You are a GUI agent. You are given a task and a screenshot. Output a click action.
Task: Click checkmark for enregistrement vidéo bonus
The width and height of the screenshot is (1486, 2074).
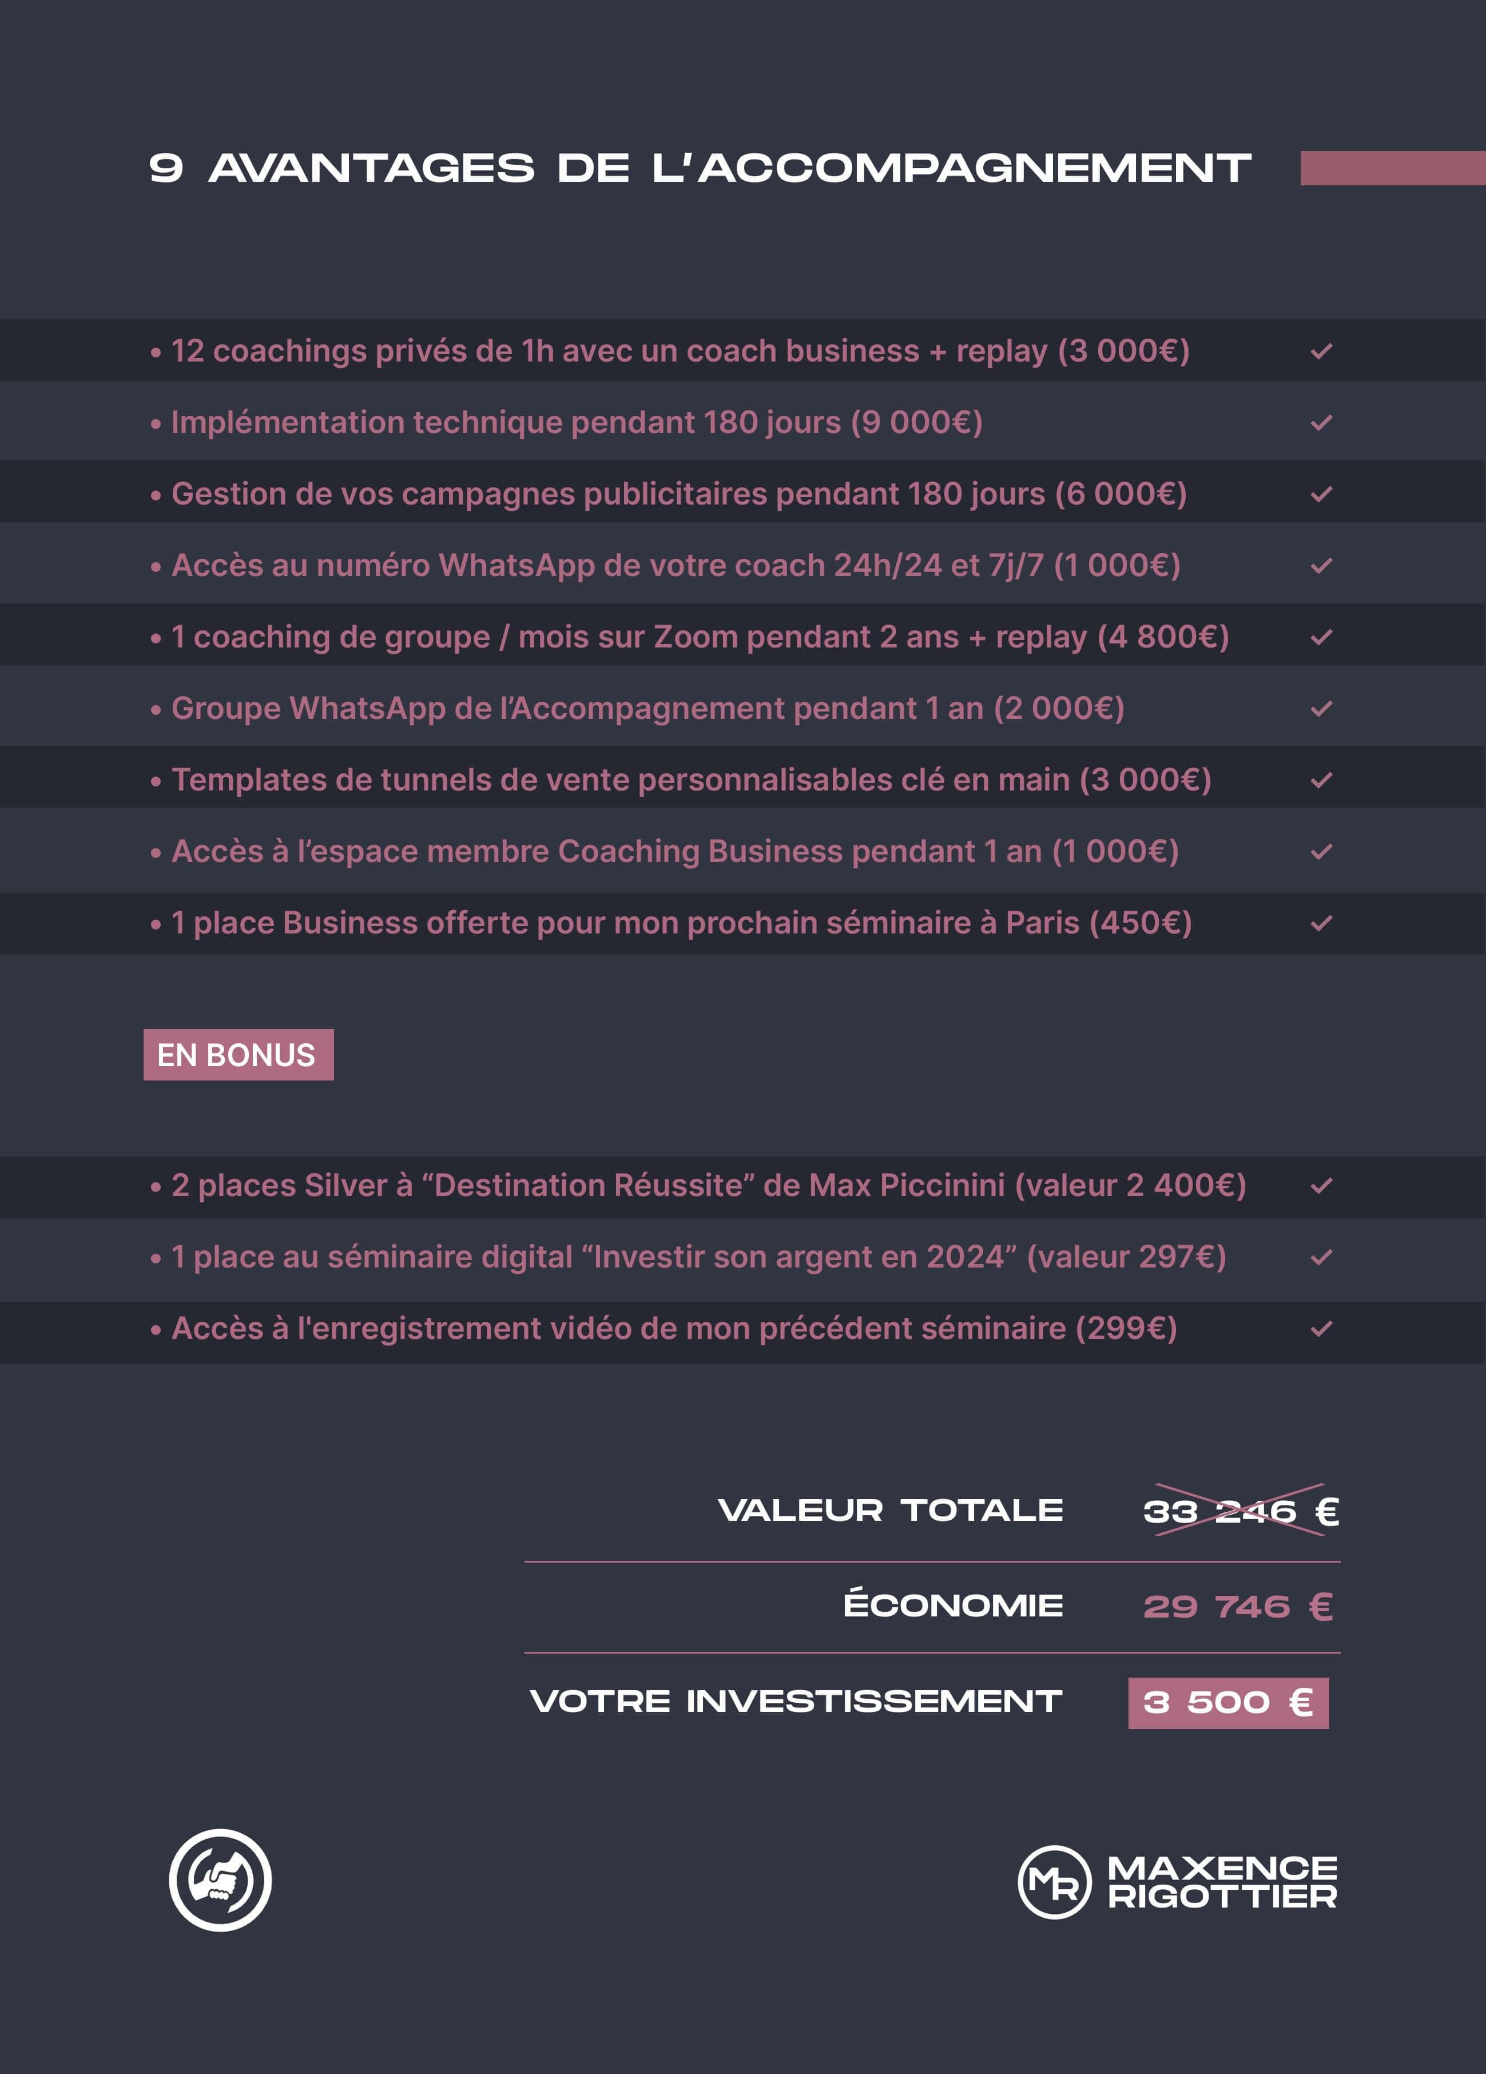[1321, 1329]
